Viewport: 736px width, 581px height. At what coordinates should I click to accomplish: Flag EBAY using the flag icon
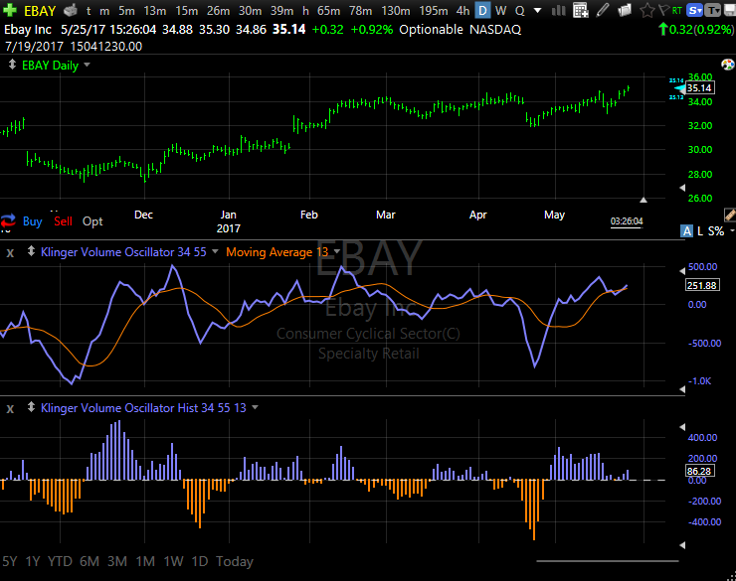663,10
